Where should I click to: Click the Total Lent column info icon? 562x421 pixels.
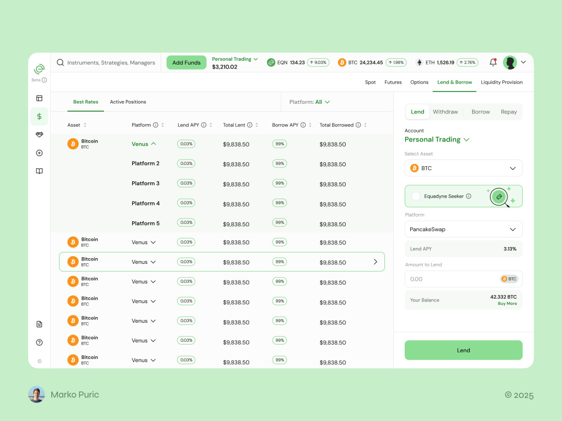pyautogui.click(x=250, y=125)
